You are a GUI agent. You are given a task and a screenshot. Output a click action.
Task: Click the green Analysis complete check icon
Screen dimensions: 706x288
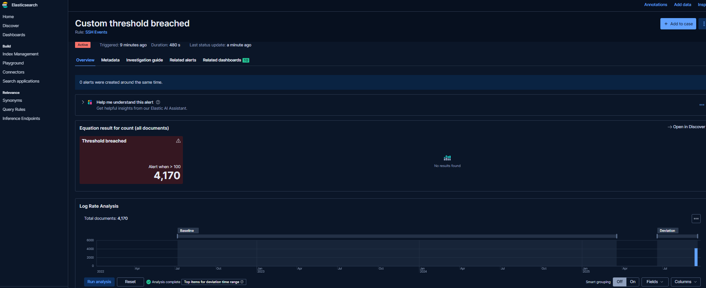149,282
